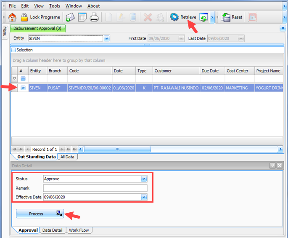Click the grid scroll right arrow
Screen dimensions: 288x238
pos(280,149)
